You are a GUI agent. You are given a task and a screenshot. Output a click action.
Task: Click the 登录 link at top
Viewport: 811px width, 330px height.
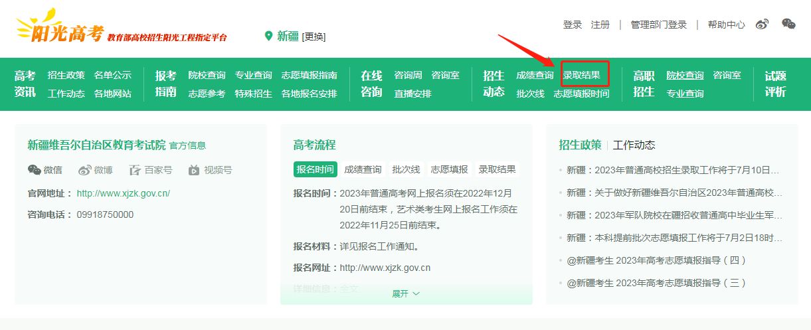[x=573, y=25]
